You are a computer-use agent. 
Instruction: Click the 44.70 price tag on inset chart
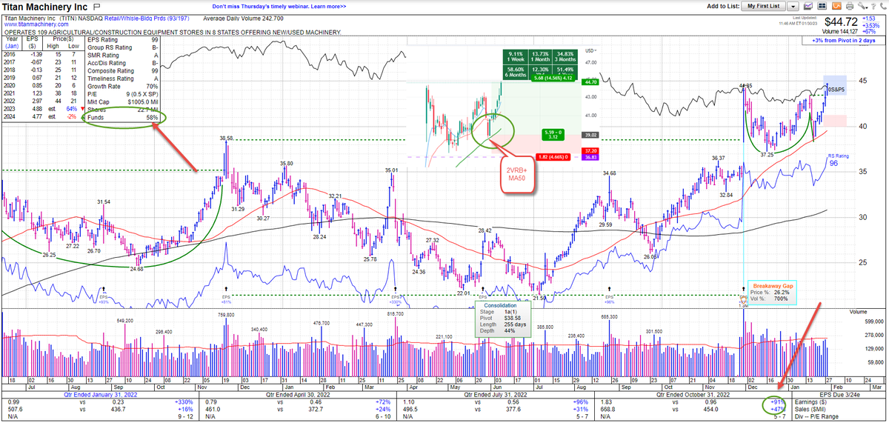[x=591, y=82]
